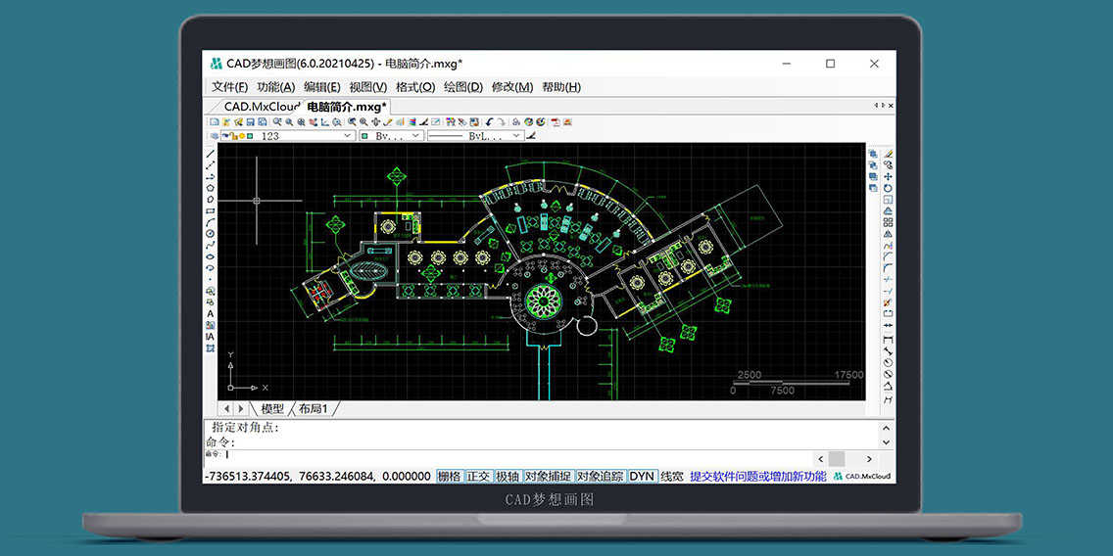Select the Line drawing tool
Screen dimensions: 1113x556
point(211,154)
